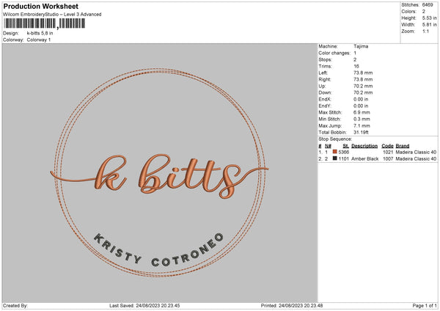440x311 pixels.
Task: Click the Colorway 1 value
Action: (x=40, y=39)
